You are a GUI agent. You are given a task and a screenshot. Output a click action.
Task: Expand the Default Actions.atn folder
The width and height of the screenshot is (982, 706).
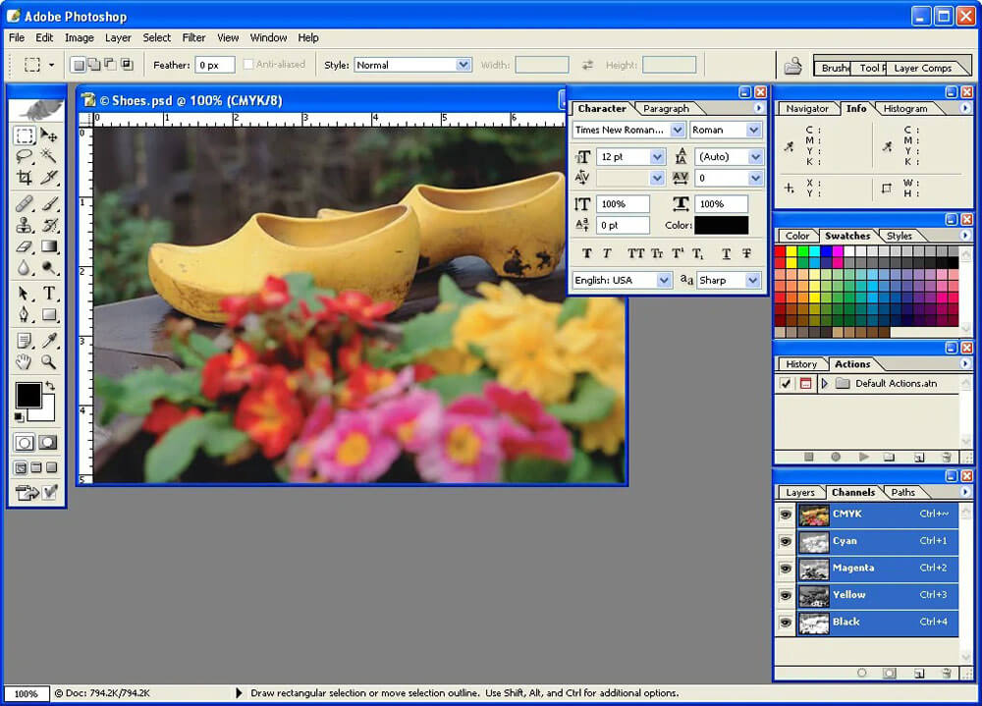tap(824, 383)
